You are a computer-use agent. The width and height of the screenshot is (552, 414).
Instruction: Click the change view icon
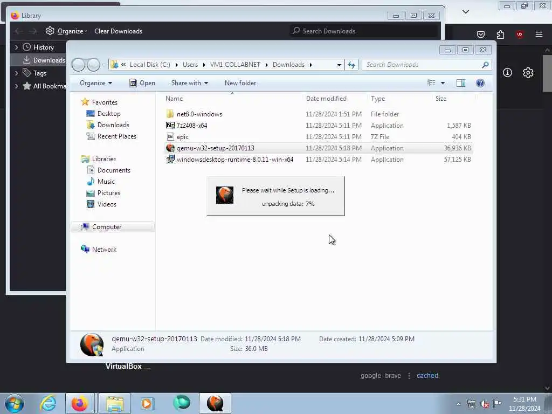[x=431, y=83]
